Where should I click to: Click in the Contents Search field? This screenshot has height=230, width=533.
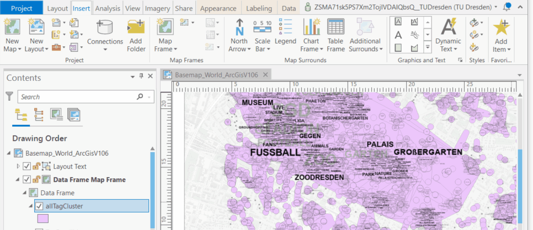86,97
